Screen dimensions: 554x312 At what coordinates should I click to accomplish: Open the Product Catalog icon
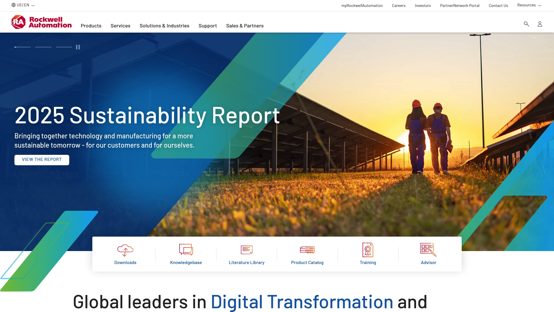coord(307,250)
